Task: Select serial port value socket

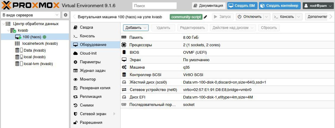Action: point(189,105)
